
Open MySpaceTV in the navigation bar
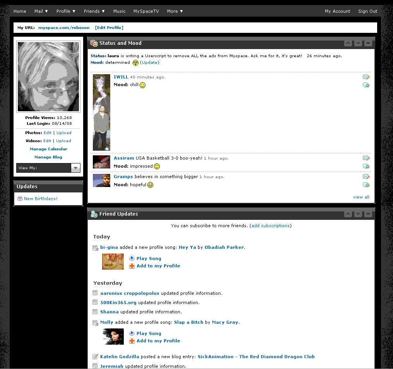pyautogui.click(x=146, y=11)
